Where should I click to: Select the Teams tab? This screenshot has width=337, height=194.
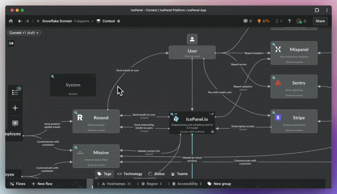[x=179, y=174]
